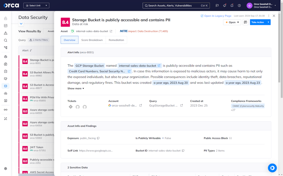The image size is (283, 176).
Task: Open settings gear icon in sidebar
Action: (x=6, y=169)
